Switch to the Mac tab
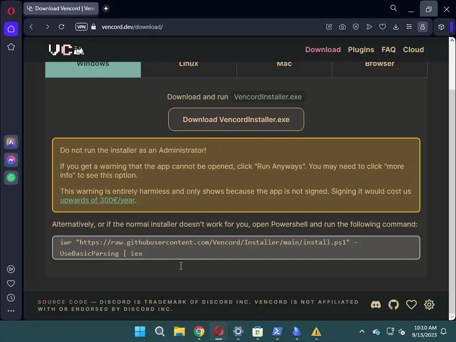 click(284, 69)
